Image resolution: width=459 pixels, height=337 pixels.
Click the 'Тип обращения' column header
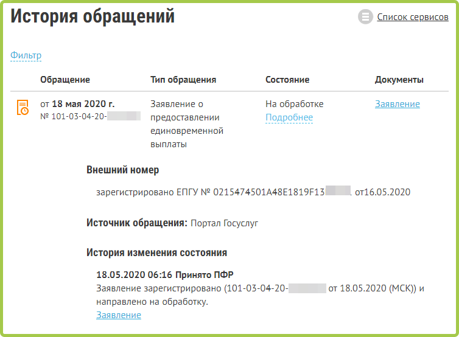pos(183,80)
